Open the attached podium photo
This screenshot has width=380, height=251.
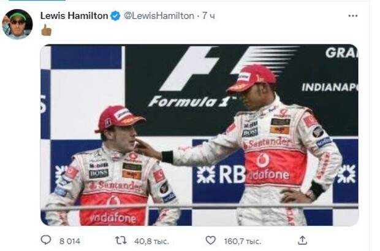(199, 135)
